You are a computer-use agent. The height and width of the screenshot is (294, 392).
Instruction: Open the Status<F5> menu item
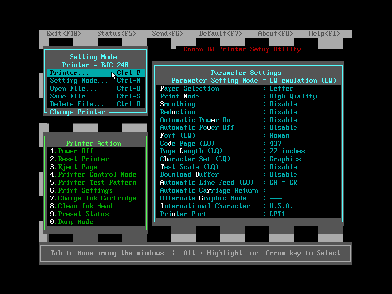(x=117, y=33)
